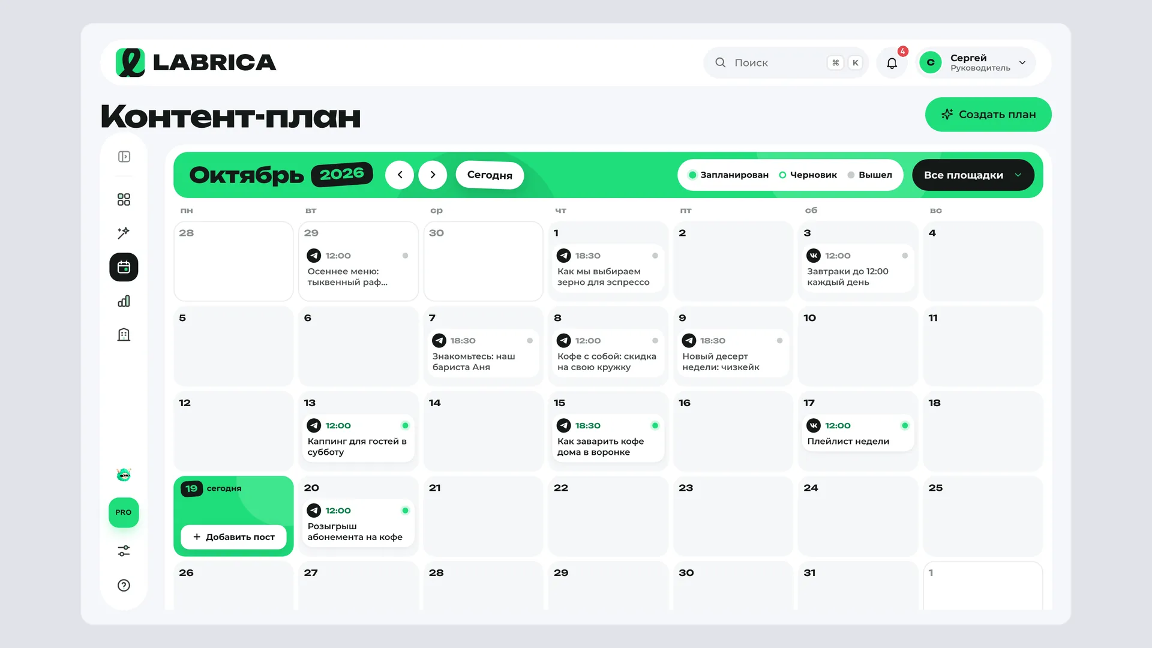
Task: Click the green mascot avatar in sidebar
Action: coord(124,475)
